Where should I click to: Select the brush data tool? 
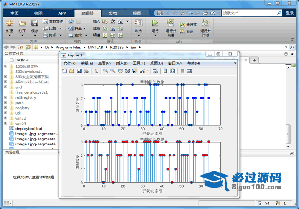[x=142, y=71]
